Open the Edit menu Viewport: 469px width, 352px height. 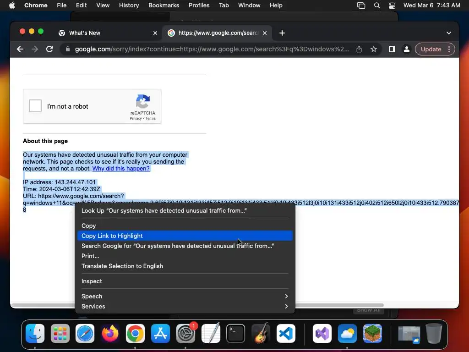tap(81, 5)
